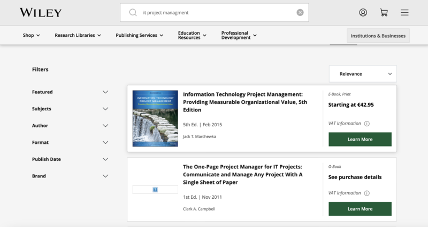The height and width of the screenshot is (227, 428).
Task: Open the Relevance sort dropdown
Action: pos(363,74)
